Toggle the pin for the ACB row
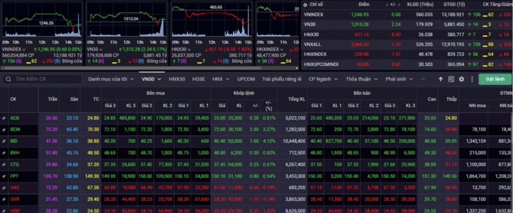Screen dimensions: 513x213 click(x=4, y=117)
